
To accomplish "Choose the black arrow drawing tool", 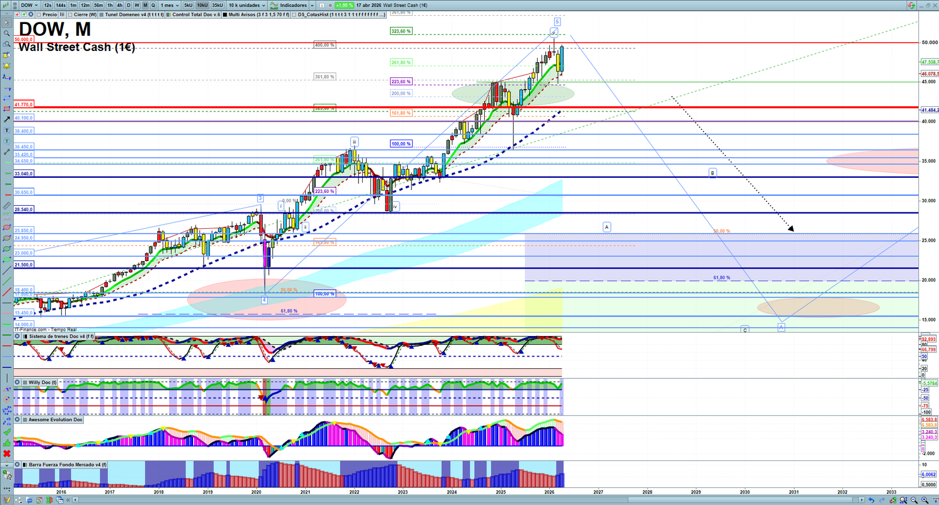I will [x=6, y=120].
